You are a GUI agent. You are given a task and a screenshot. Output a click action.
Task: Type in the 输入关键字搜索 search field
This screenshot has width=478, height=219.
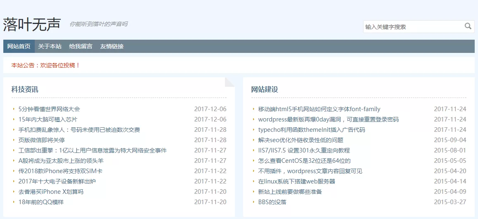412,27
